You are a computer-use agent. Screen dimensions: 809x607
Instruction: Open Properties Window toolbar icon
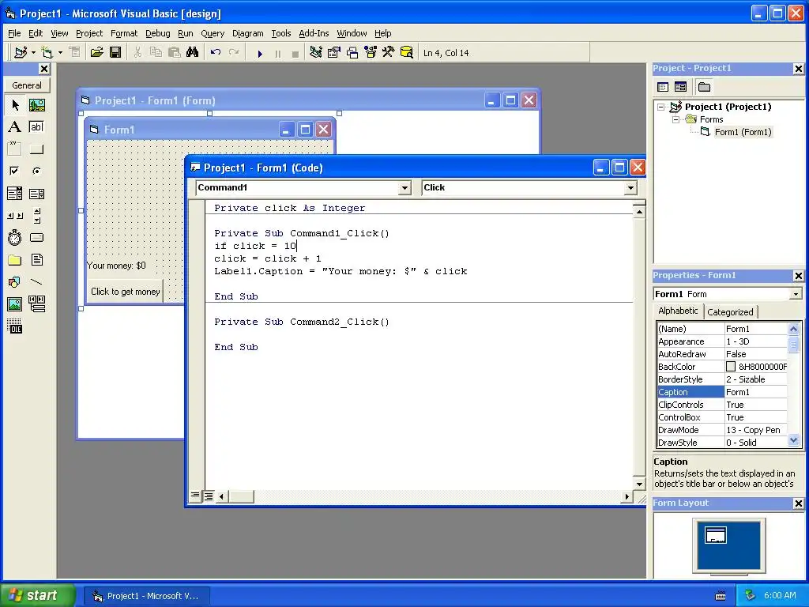tap(334, 52)
